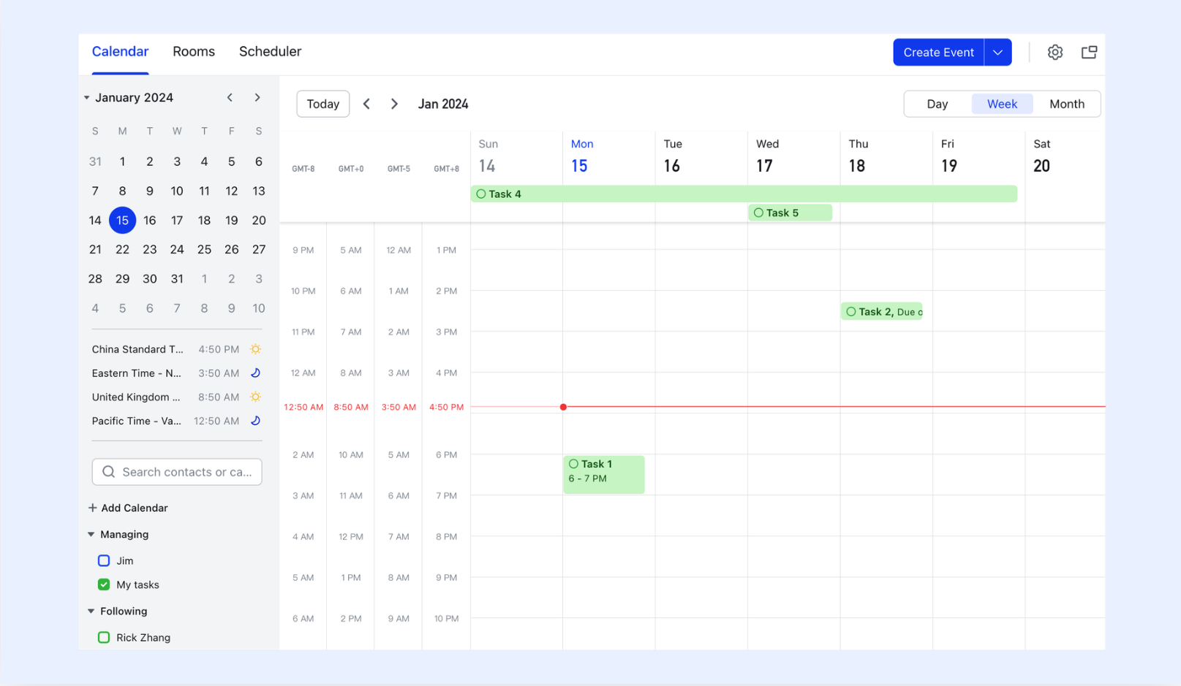Click Wed 17 column header

tap(767, 156)
